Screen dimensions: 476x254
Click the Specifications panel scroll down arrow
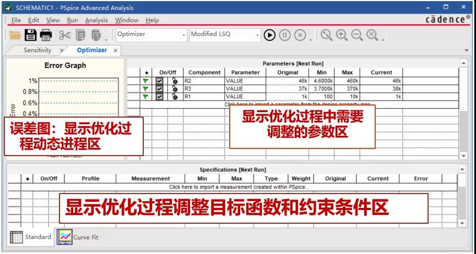(x=462, y=223)
